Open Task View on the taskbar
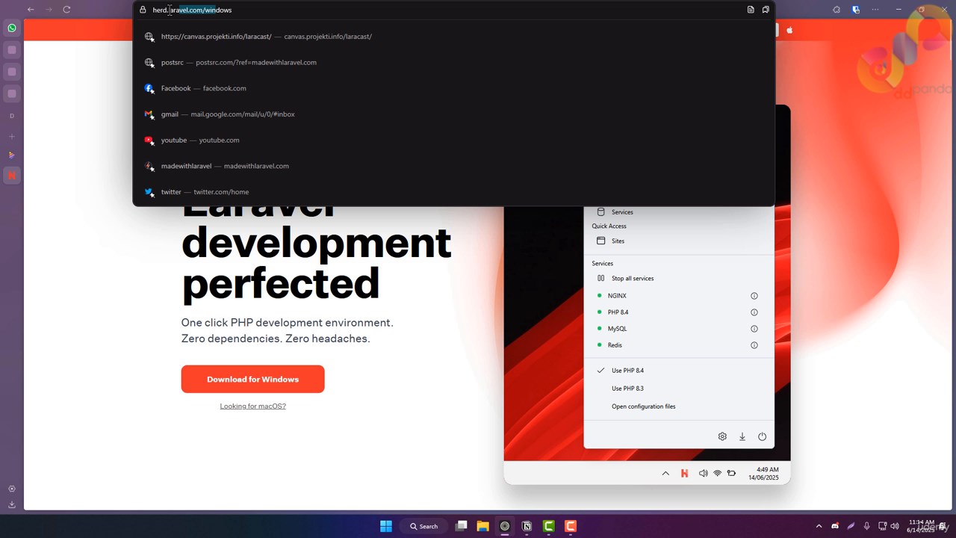This screenshot has height=538, width=956. coord(462,526)
